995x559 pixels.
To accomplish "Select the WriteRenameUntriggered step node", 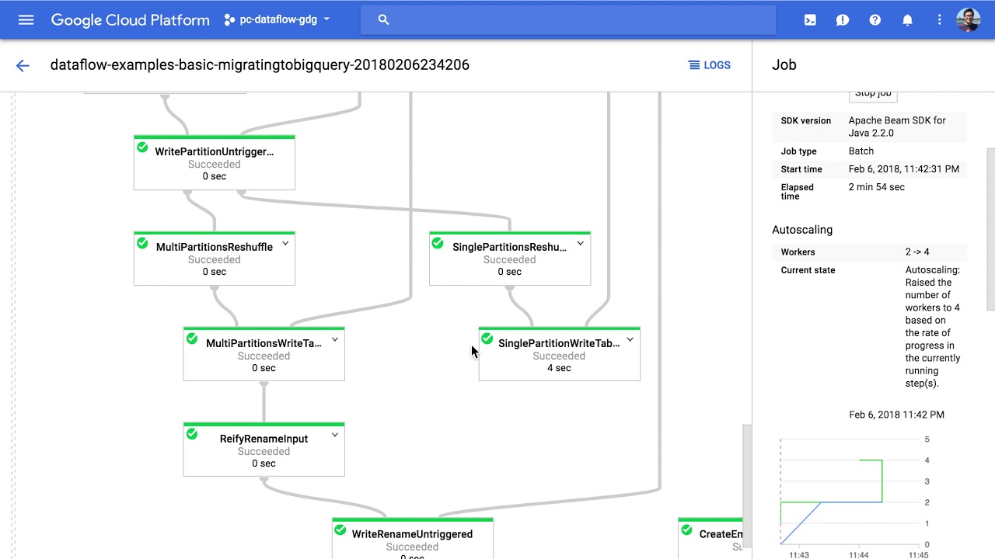I will click(413, 538).
